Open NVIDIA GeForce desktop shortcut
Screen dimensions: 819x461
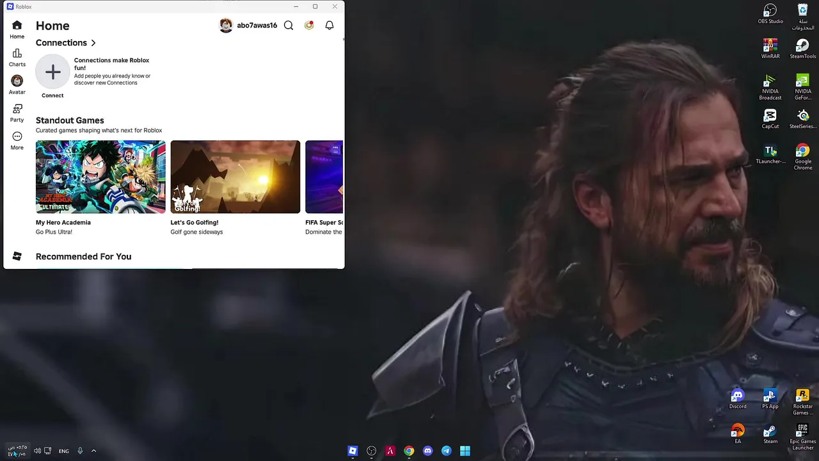click(x=802, y=87)
